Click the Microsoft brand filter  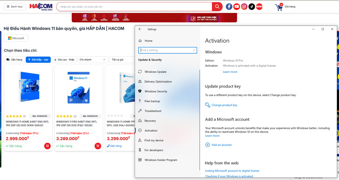16,38
